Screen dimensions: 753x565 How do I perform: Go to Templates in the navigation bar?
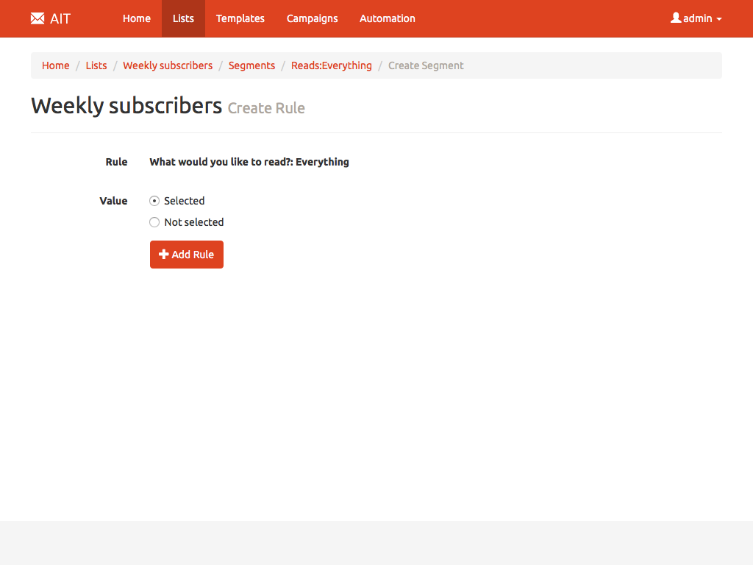240,18
